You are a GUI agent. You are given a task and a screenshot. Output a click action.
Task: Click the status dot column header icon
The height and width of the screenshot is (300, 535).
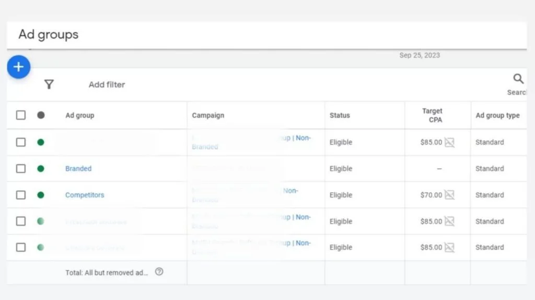(41, 115)
